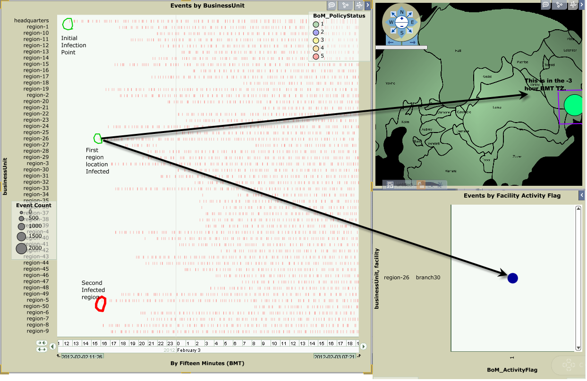Screen dimensions: 587x381
Task: Collapse the Events by Facility Activity Flag panel
Action: click(x=582, y=195)
